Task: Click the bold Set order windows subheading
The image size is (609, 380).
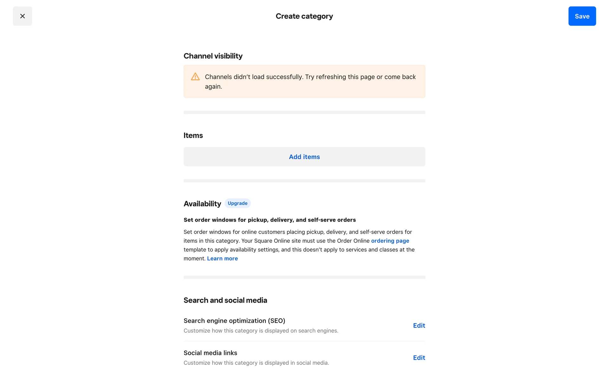Action: click(270, 220)
